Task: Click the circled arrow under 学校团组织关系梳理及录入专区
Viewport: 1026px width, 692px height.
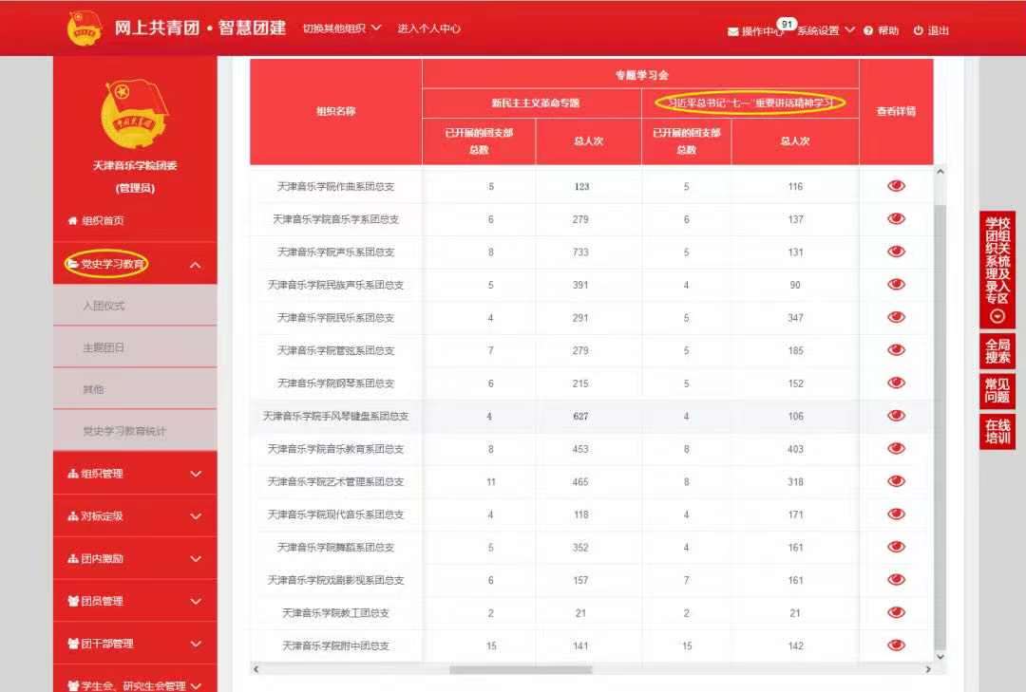Action: (x=997, y=317)
